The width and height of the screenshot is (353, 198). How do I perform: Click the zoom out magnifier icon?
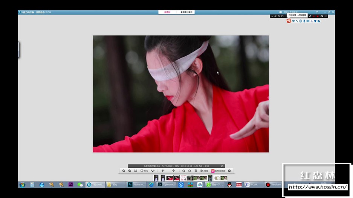[130, 171]
